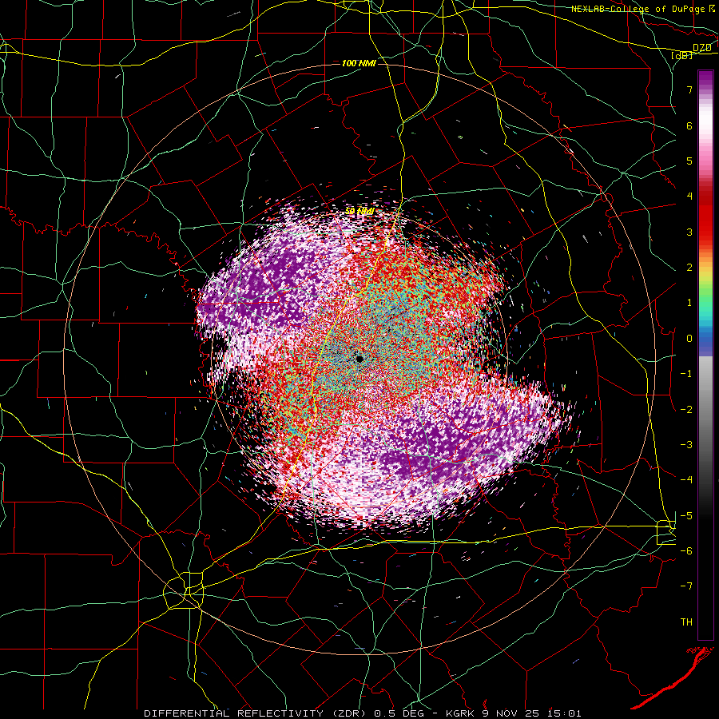The image size is (719, 719).
Task: Click the purple top segment of the color bar
Action: click(705, 79)
